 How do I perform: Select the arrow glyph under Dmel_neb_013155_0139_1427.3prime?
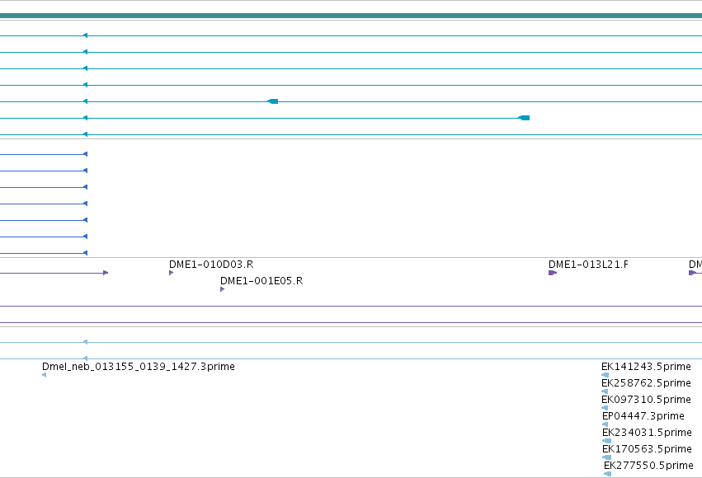click(x=44, y=375)
